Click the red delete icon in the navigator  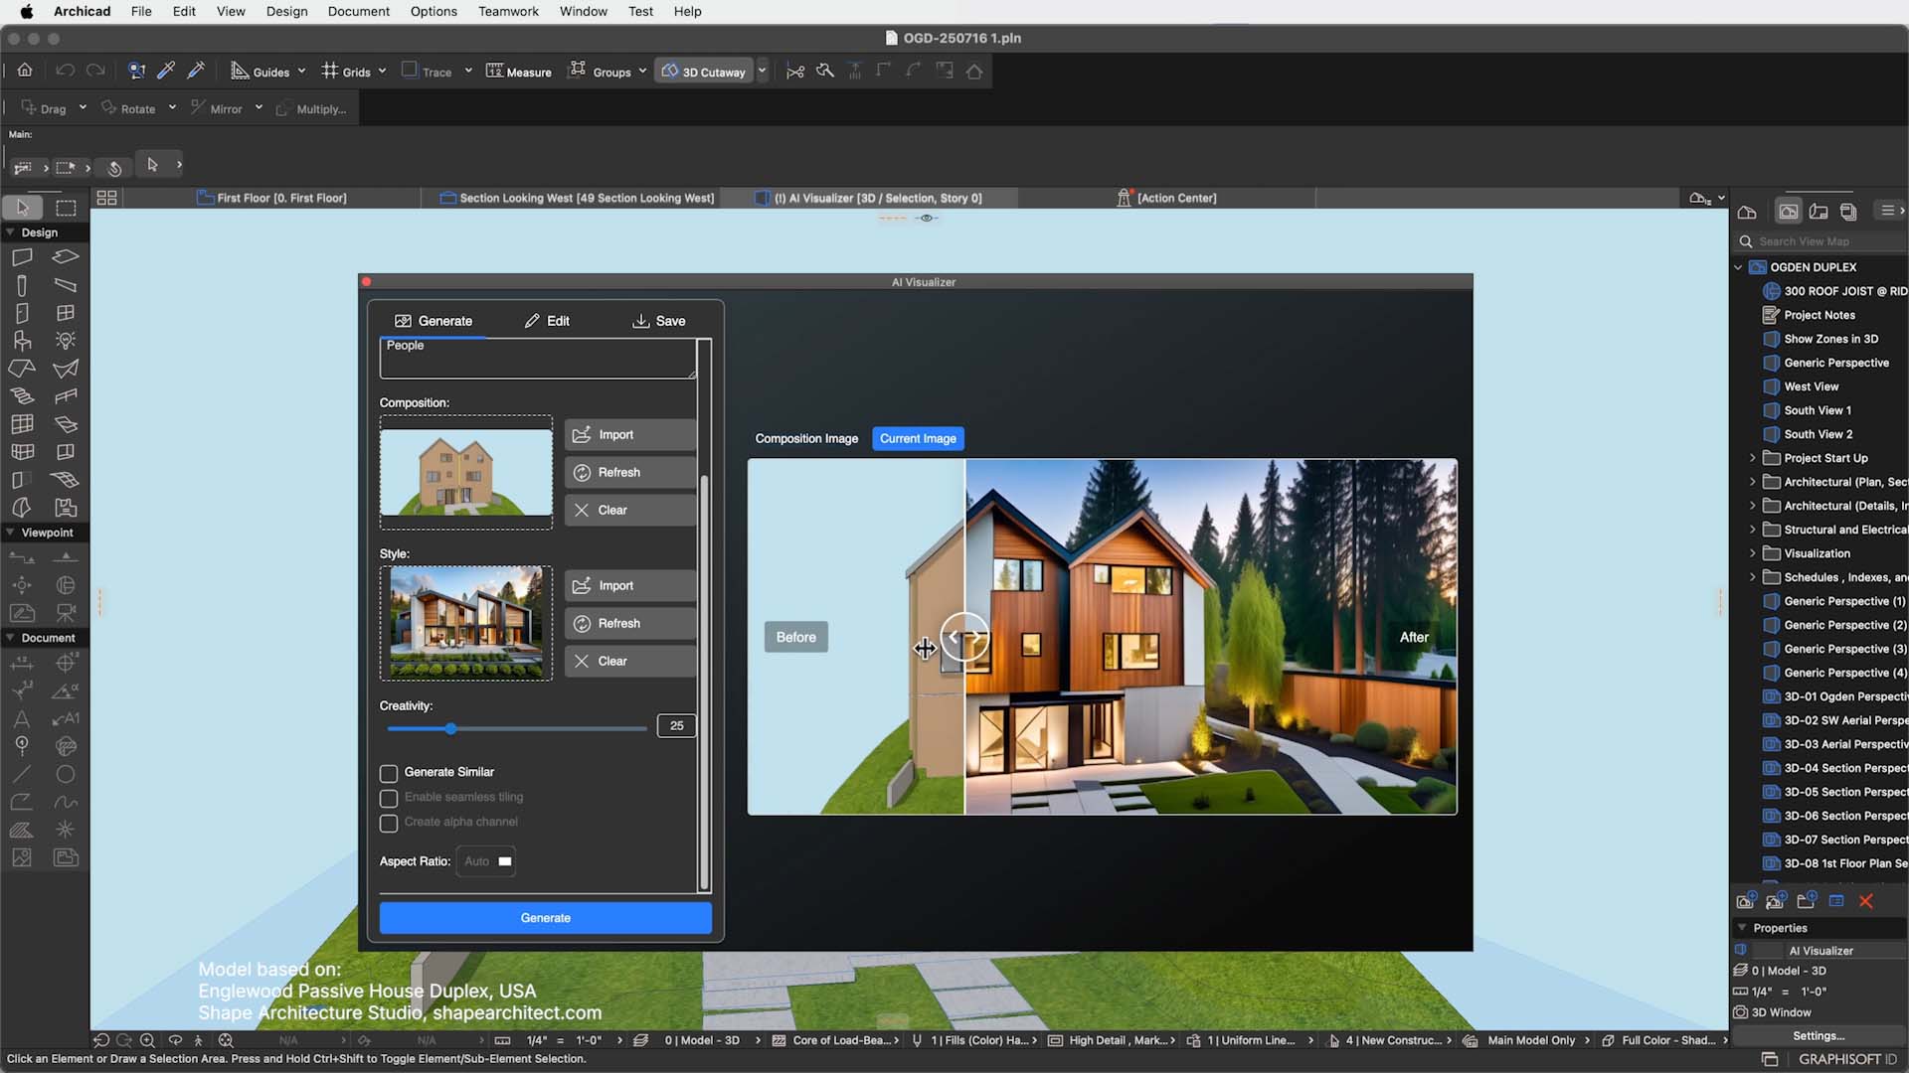pos(1866,901)
